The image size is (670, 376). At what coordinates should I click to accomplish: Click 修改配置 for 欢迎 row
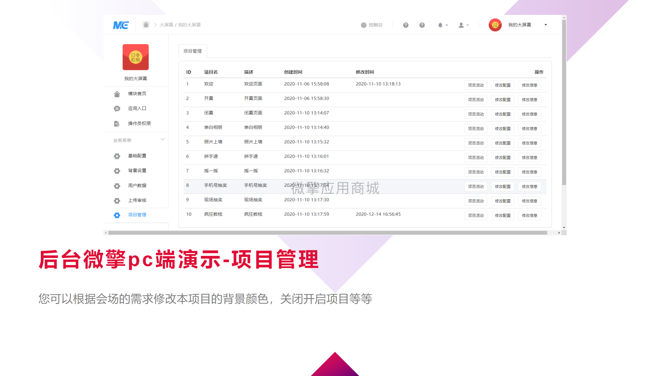click(x=502, y=85)
